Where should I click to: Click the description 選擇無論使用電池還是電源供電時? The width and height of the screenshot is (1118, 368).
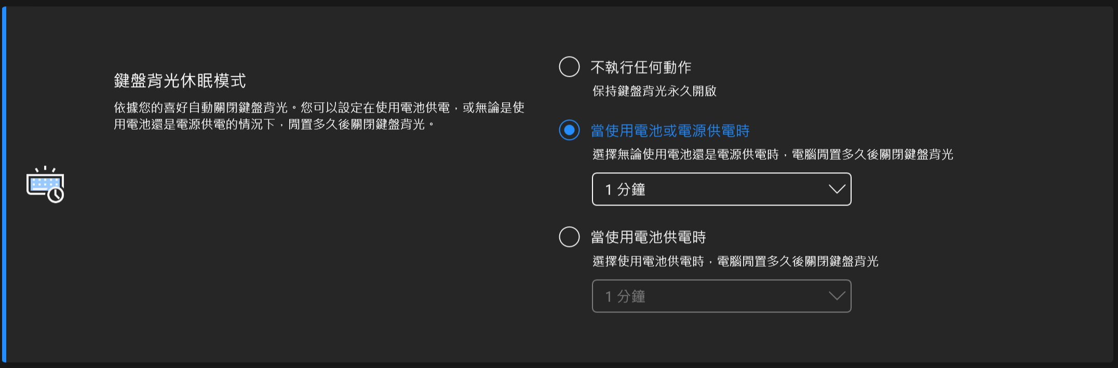tap(773, 155)
